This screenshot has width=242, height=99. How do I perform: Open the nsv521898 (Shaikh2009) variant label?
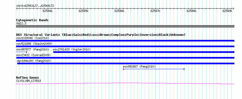34,44
